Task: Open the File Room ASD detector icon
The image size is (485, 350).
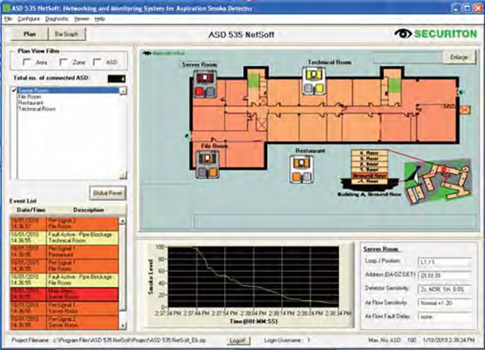Action: coord(208,164)
